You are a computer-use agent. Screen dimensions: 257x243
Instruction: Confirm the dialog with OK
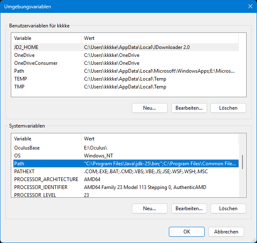point(187,231)
